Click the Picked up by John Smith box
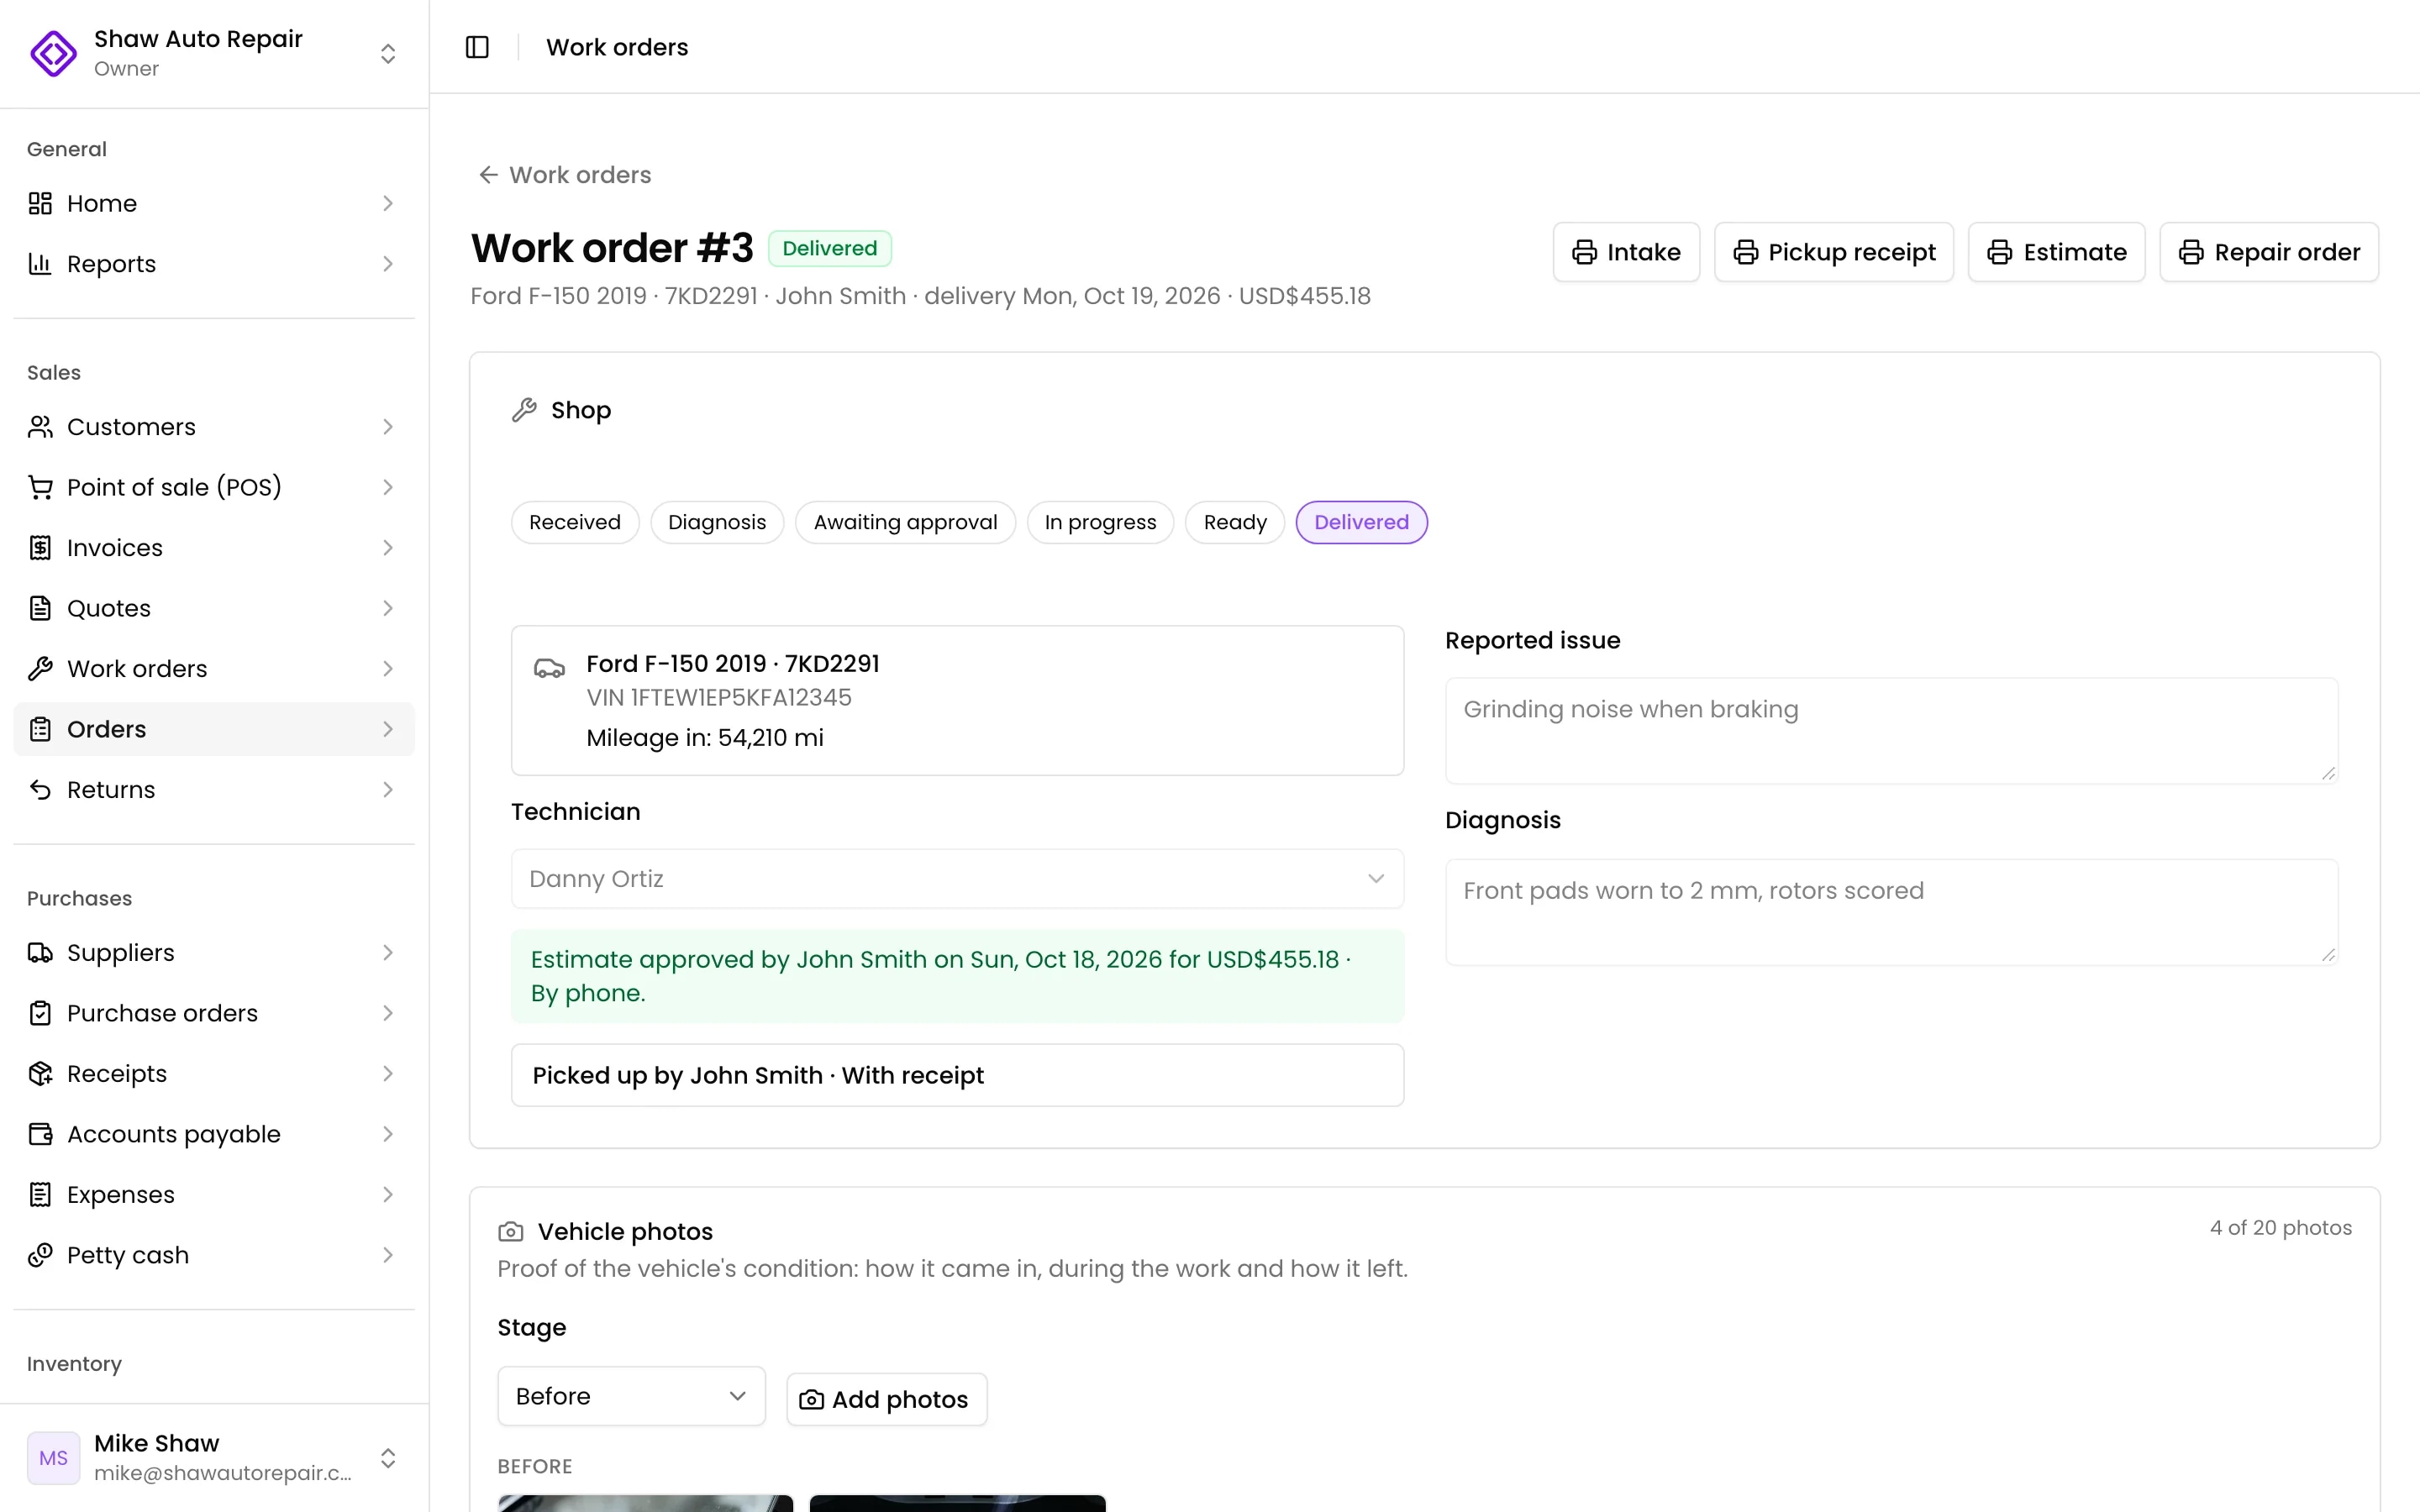 click(x=957, y=1075)
